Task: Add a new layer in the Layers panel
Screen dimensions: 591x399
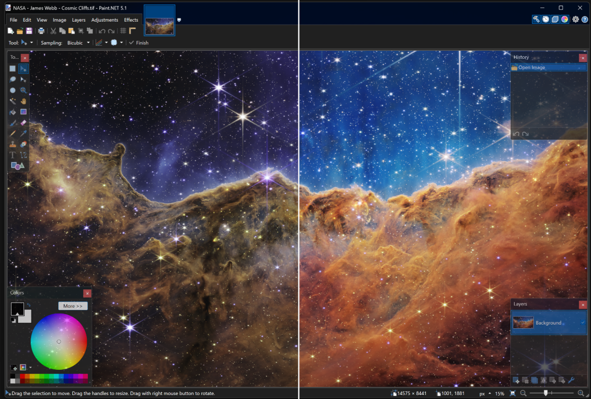Action: pyautogui.click(x=516, y=380)
